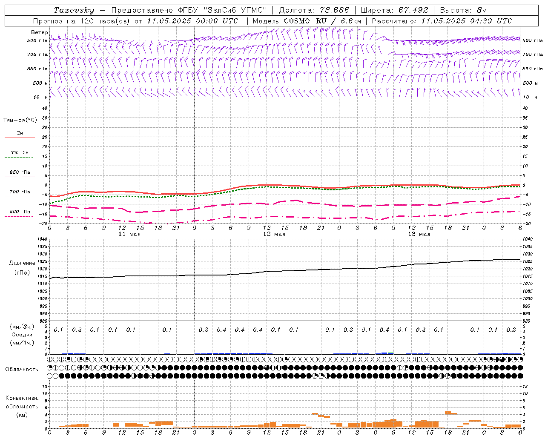The width and height of the screenshot is (545, 436).
Task: Click the Td 2м legend label
Action: pos(20,152)
